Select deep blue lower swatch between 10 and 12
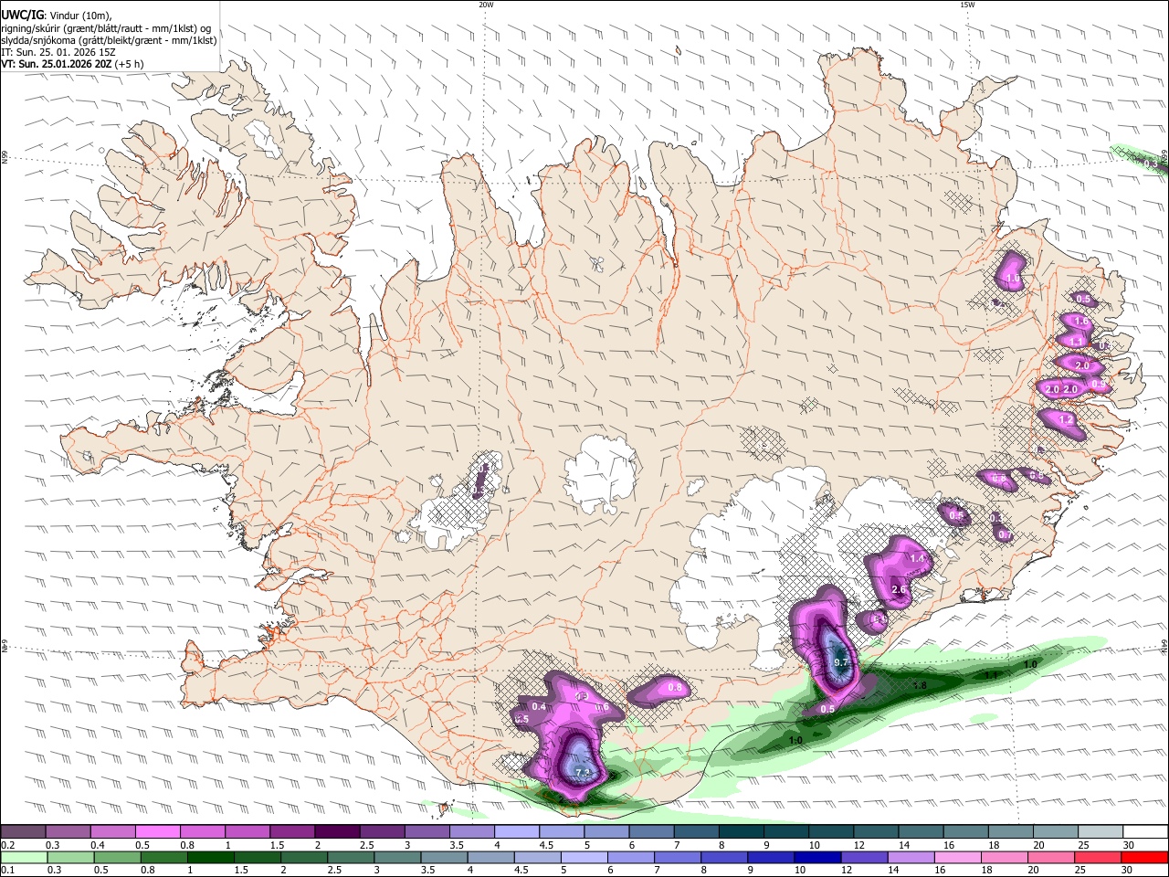Viewport: 1169px width, 877px height. pyautogui.click(x=817, y=857)
